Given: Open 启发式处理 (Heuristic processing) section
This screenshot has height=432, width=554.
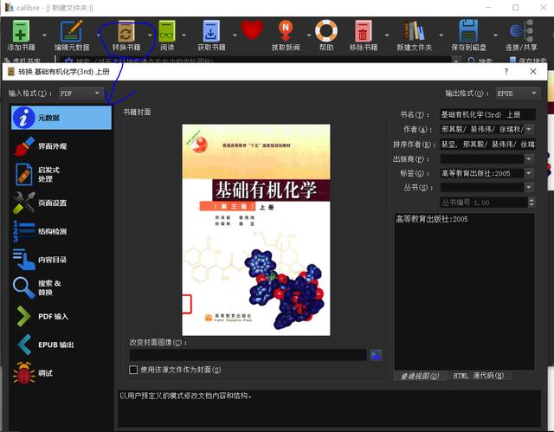Looking at the screenshot, I should pos(61,175).
